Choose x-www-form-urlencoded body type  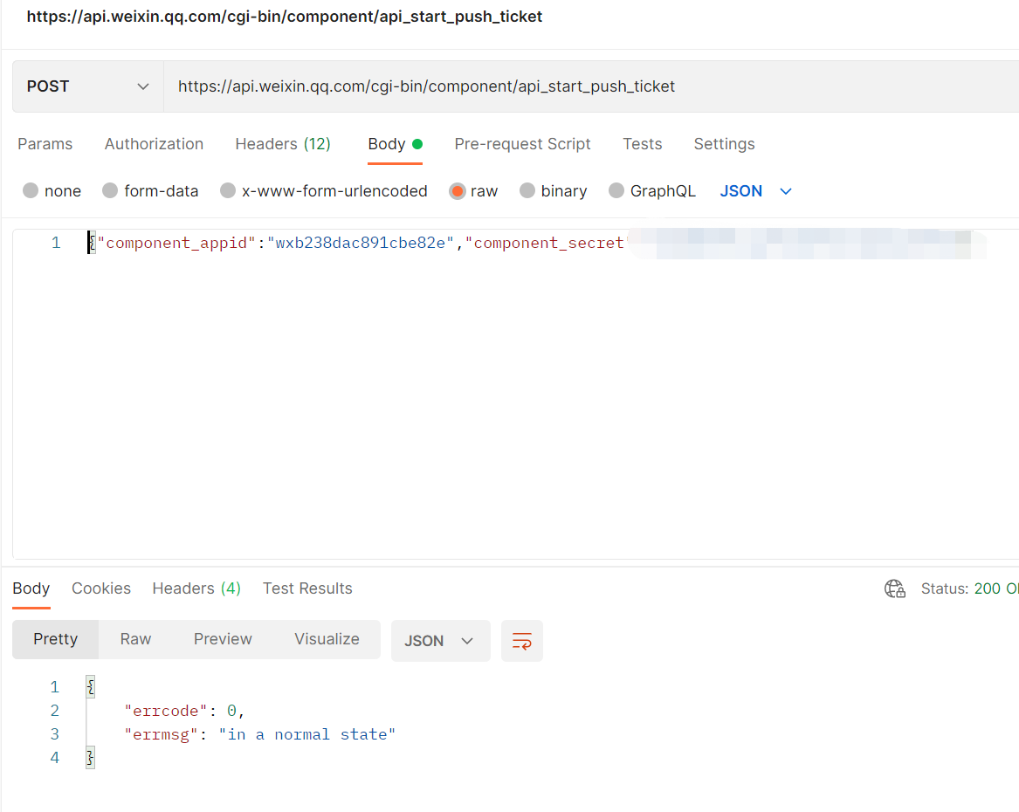click(227, 191)
